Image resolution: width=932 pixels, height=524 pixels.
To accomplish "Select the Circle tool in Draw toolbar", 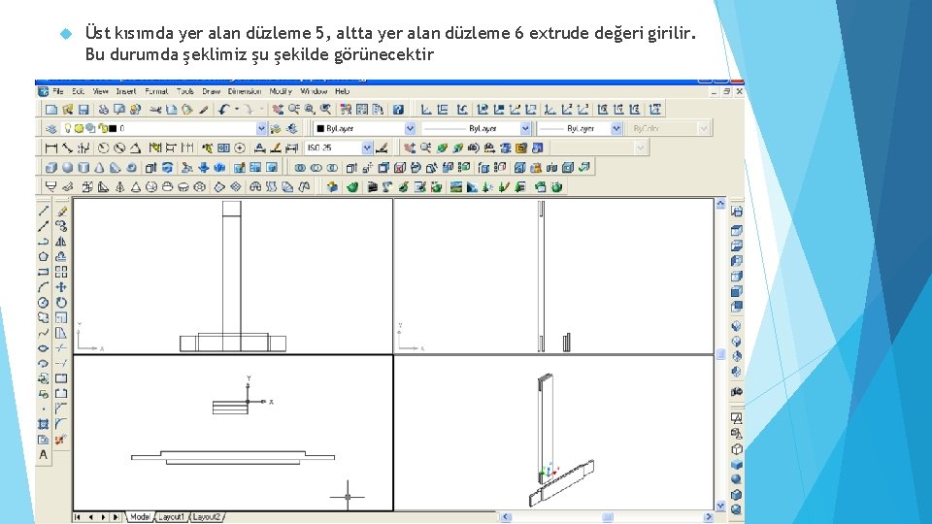I will pyautogui.click(x=44, y=303).
